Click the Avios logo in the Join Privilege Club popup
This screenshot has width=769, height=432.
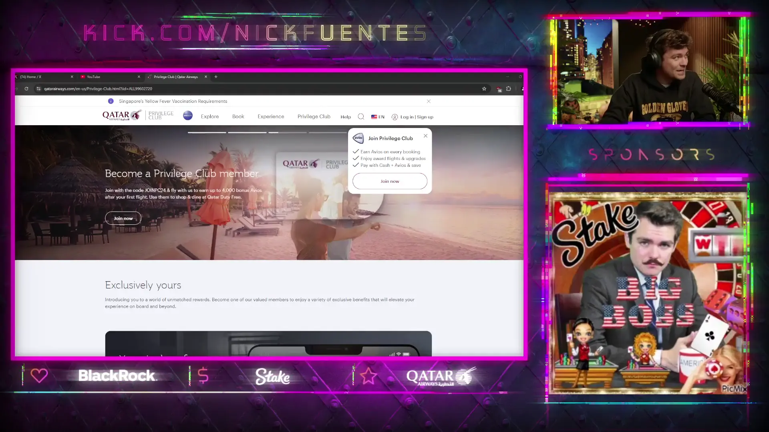[x=358, y=138]
